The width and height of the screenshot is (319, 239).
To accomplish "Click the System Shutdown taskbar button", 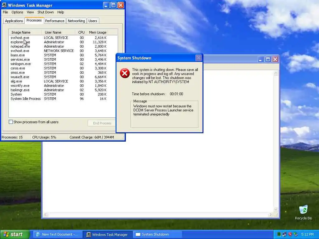I will (x=157, y=234).
